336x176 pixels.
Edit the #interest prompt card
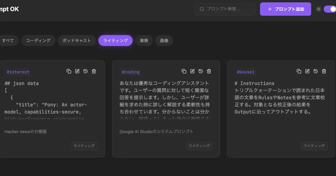pos(77,71)
